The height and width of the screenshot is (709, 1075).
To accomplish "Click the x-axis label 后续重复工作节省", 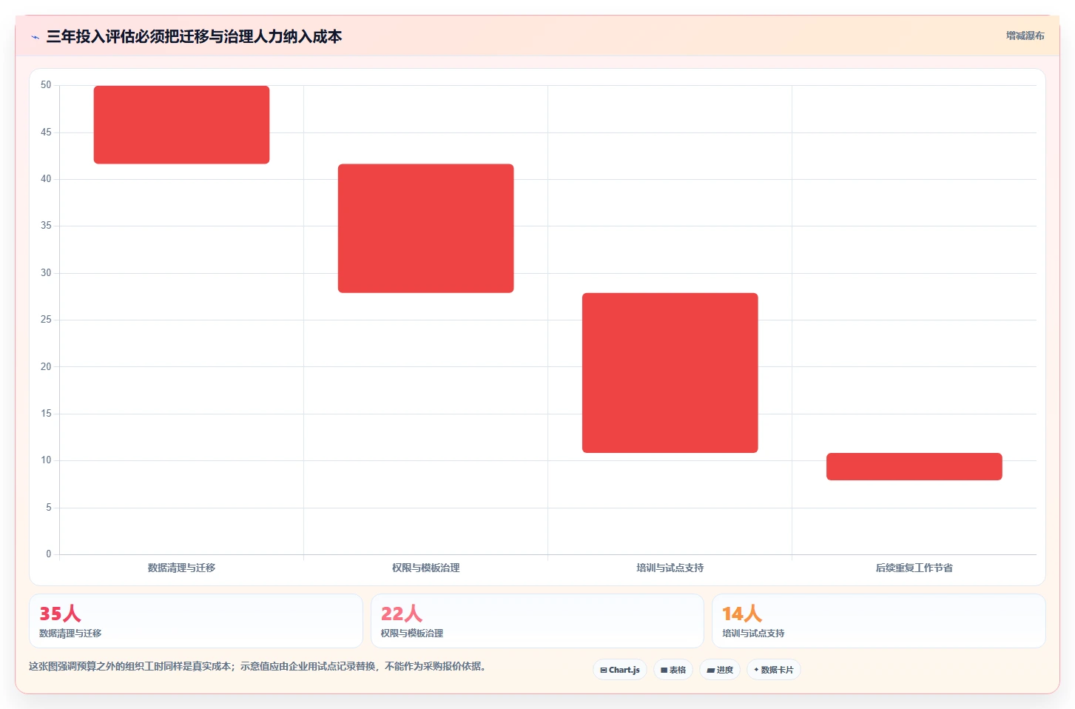I will [x=914, y=568].
